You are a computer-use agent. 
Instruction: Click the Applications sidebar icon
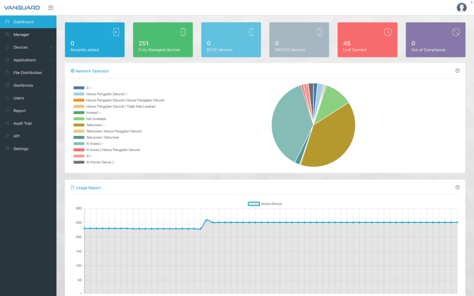pyautogui.click(x=7, y=60)
